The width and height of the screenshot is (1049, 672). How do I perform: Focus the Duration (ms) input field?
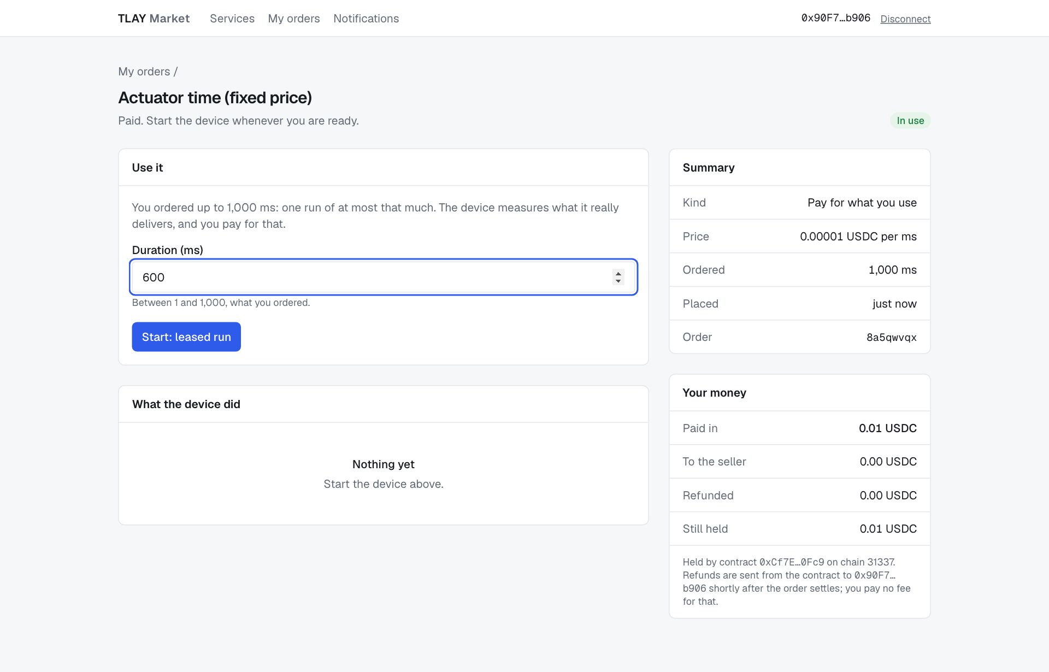point(384,277)
